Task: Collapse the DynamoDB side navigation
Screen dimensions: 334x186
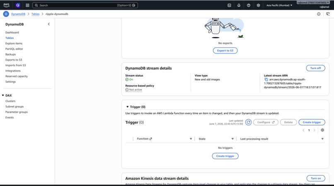Action: [49, 24]
